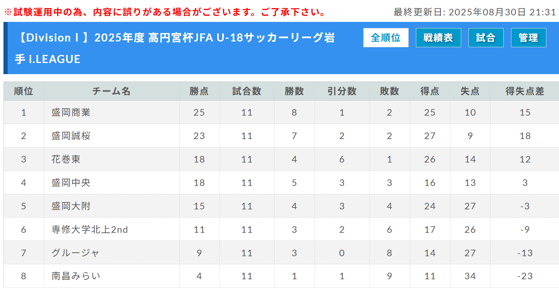Switch to the 戦績表 tab
The width and height of the screenshot is (559, 295).
(438, 38)
